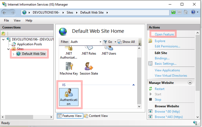The image size is (202, 127).
Task: Click the IIS Manager title bar icon
Action: coord(4,4)
